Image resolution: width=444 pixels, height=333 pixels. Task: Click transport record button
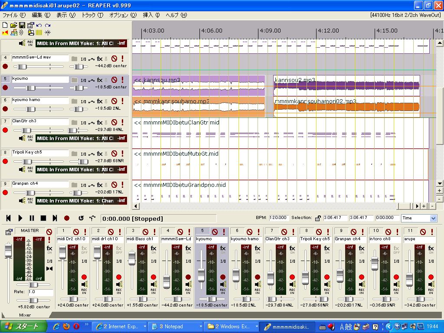coord(67,218)
